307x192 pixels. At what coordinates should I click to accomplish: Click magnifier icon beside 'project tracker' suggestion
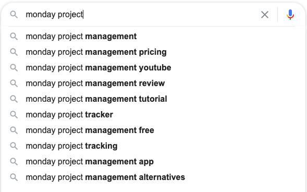point(14,115)
